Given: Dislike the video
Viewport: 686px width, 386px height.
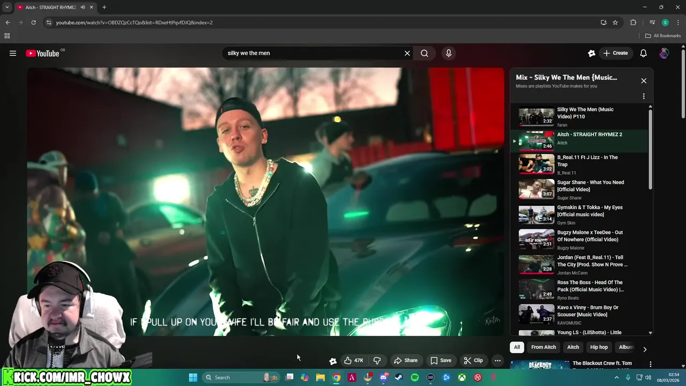Looking at the screenshot, I should (377, 360).
